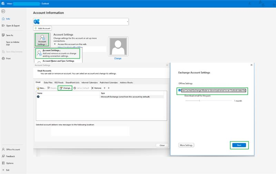Open the Account Settings dropdown button
This screenshot has height=174, width=276.
[x=42, y=40]
